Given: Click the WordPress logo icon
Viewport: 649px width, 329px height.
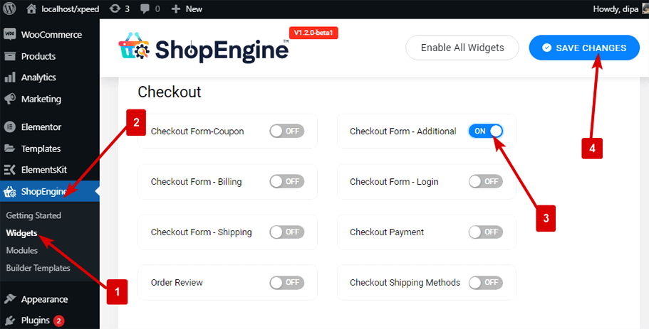Looking at the screenshot, I should pyautogui.click(x=10, y=9).
